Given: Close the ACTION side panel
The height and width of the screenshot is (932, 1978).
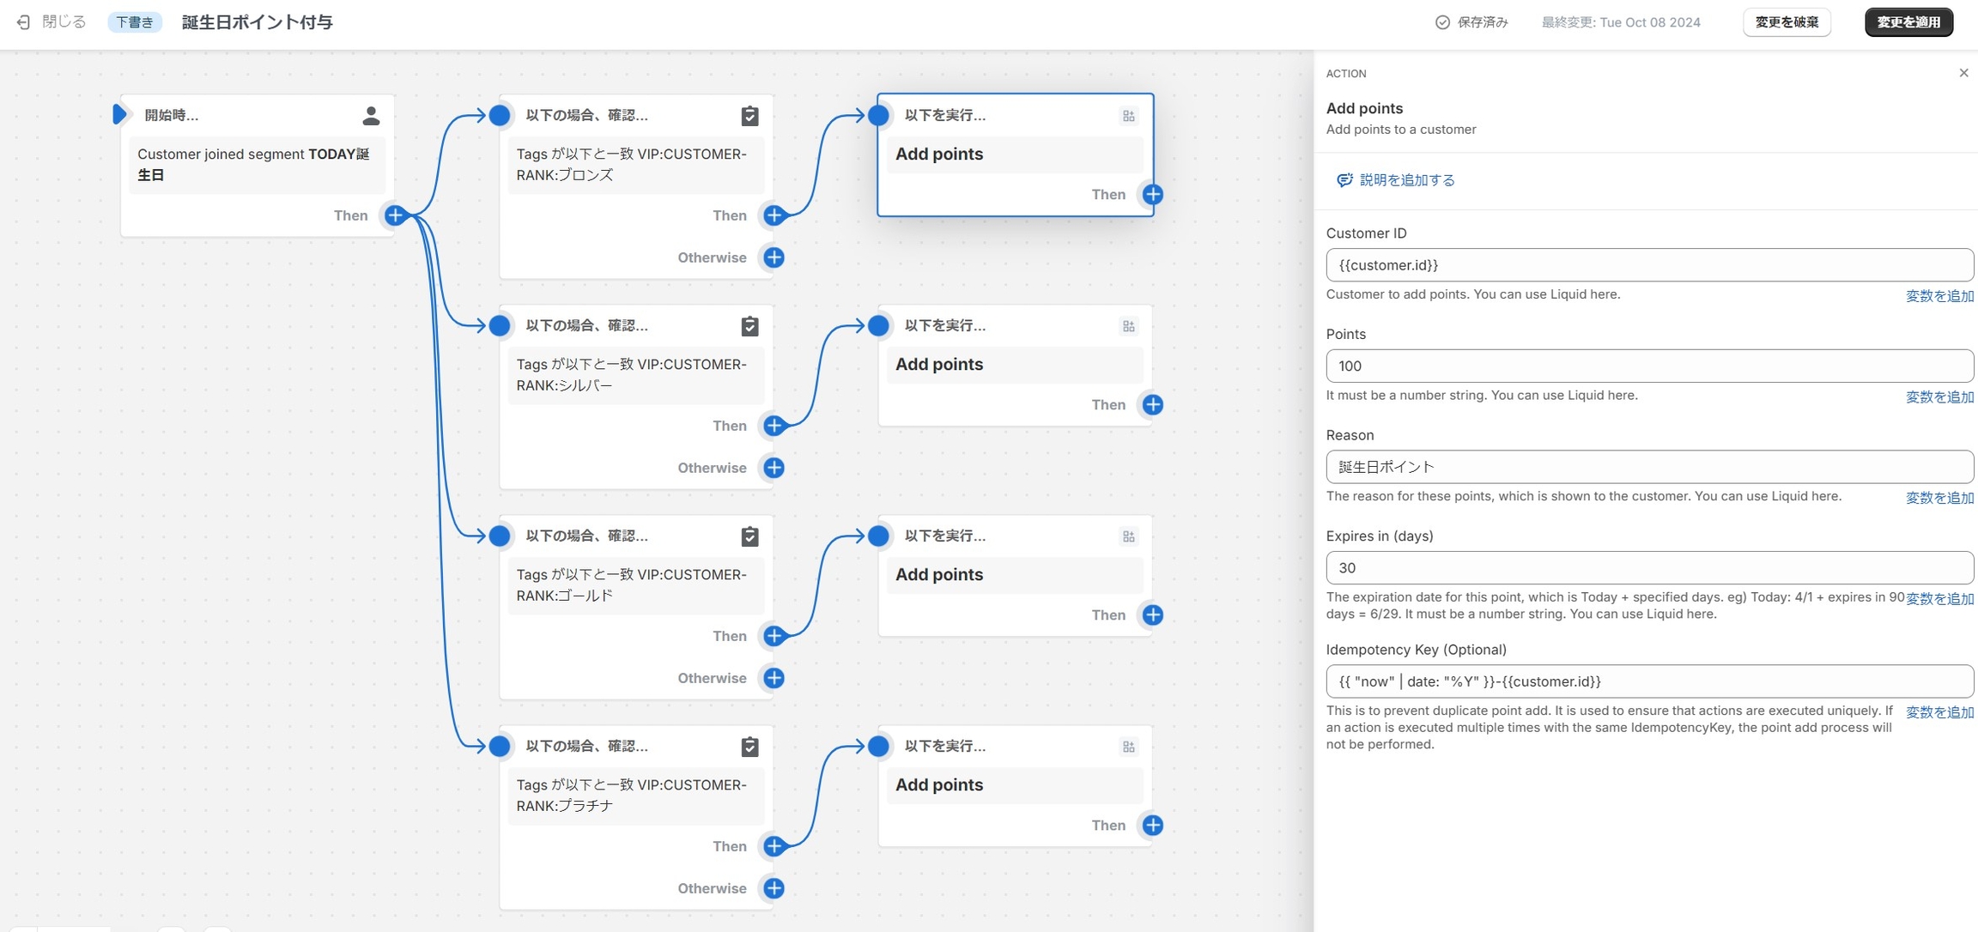Looking at the screenshot, I should tap(1963, 73).
